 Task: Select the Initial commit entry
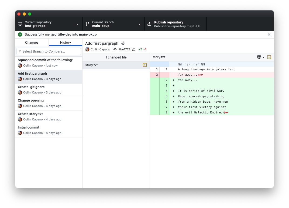click(x=49, y=130)
